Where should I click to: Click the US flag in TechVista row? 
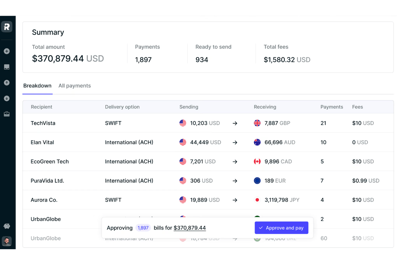click(x=183, y=123)
